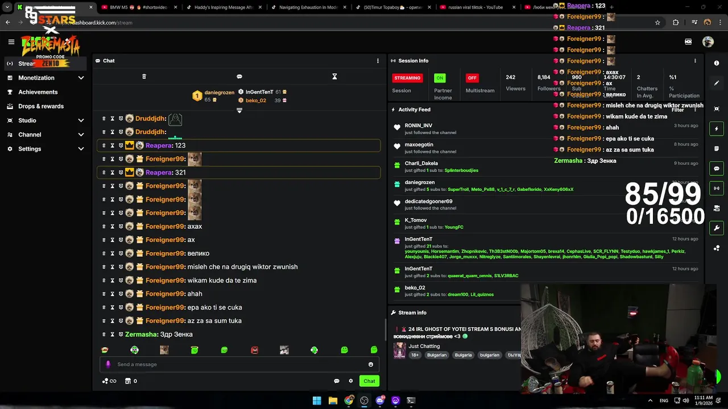Click the info icon in right sidebar
Viewport: 728px width, 409px height.
coord(717,63)
